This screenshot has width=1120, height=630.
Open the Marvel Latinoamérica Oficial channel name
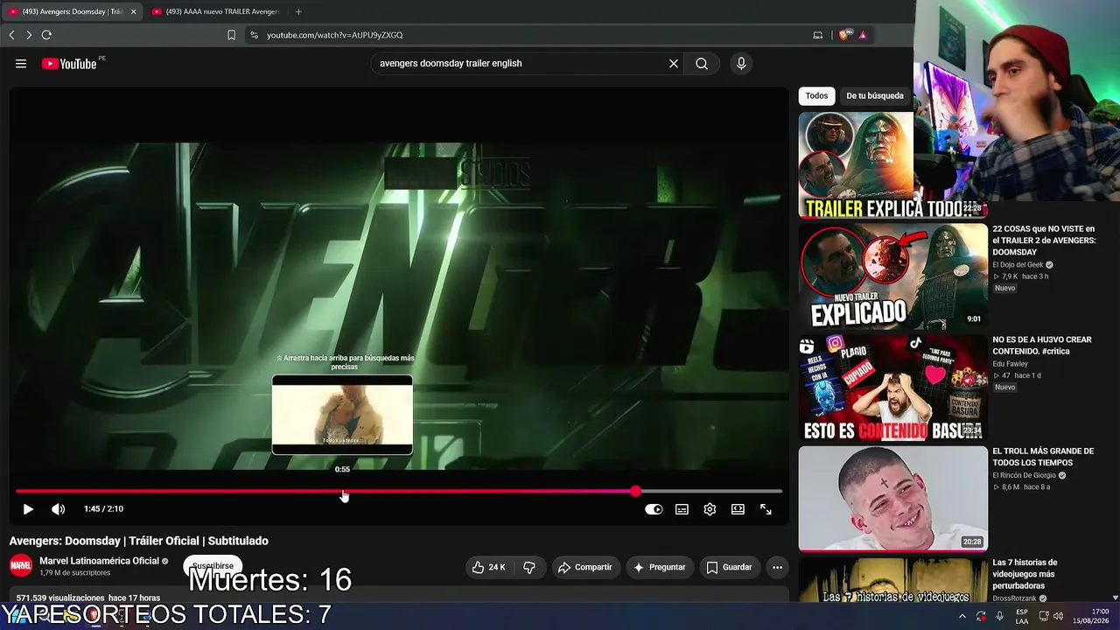pos(99,561)
